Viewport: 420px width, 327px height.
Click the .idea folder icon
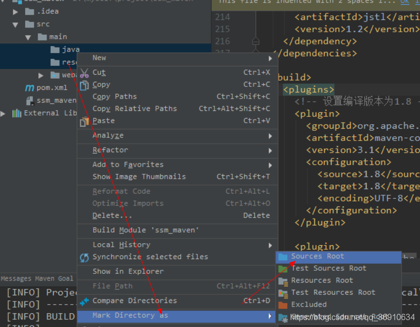pyautogui.click(x=30, y=12)
